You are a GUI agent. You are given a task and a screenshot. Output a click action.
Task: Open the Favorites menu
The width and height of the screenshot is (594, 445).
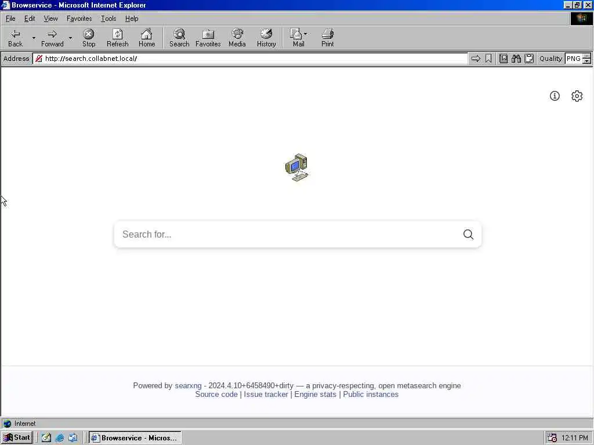click(79, 19)
